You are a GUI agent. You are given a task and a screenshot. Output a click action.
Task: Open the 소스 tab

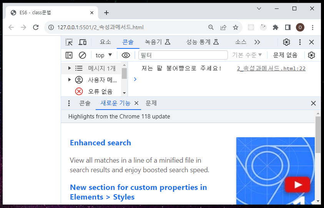(x=241, y=42)
